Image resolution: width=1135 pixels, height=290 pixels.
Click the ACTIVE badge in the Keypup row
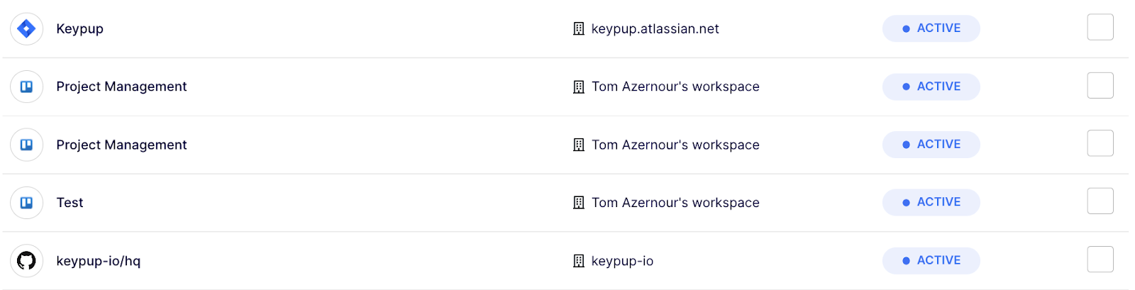(x=931, y=28)
